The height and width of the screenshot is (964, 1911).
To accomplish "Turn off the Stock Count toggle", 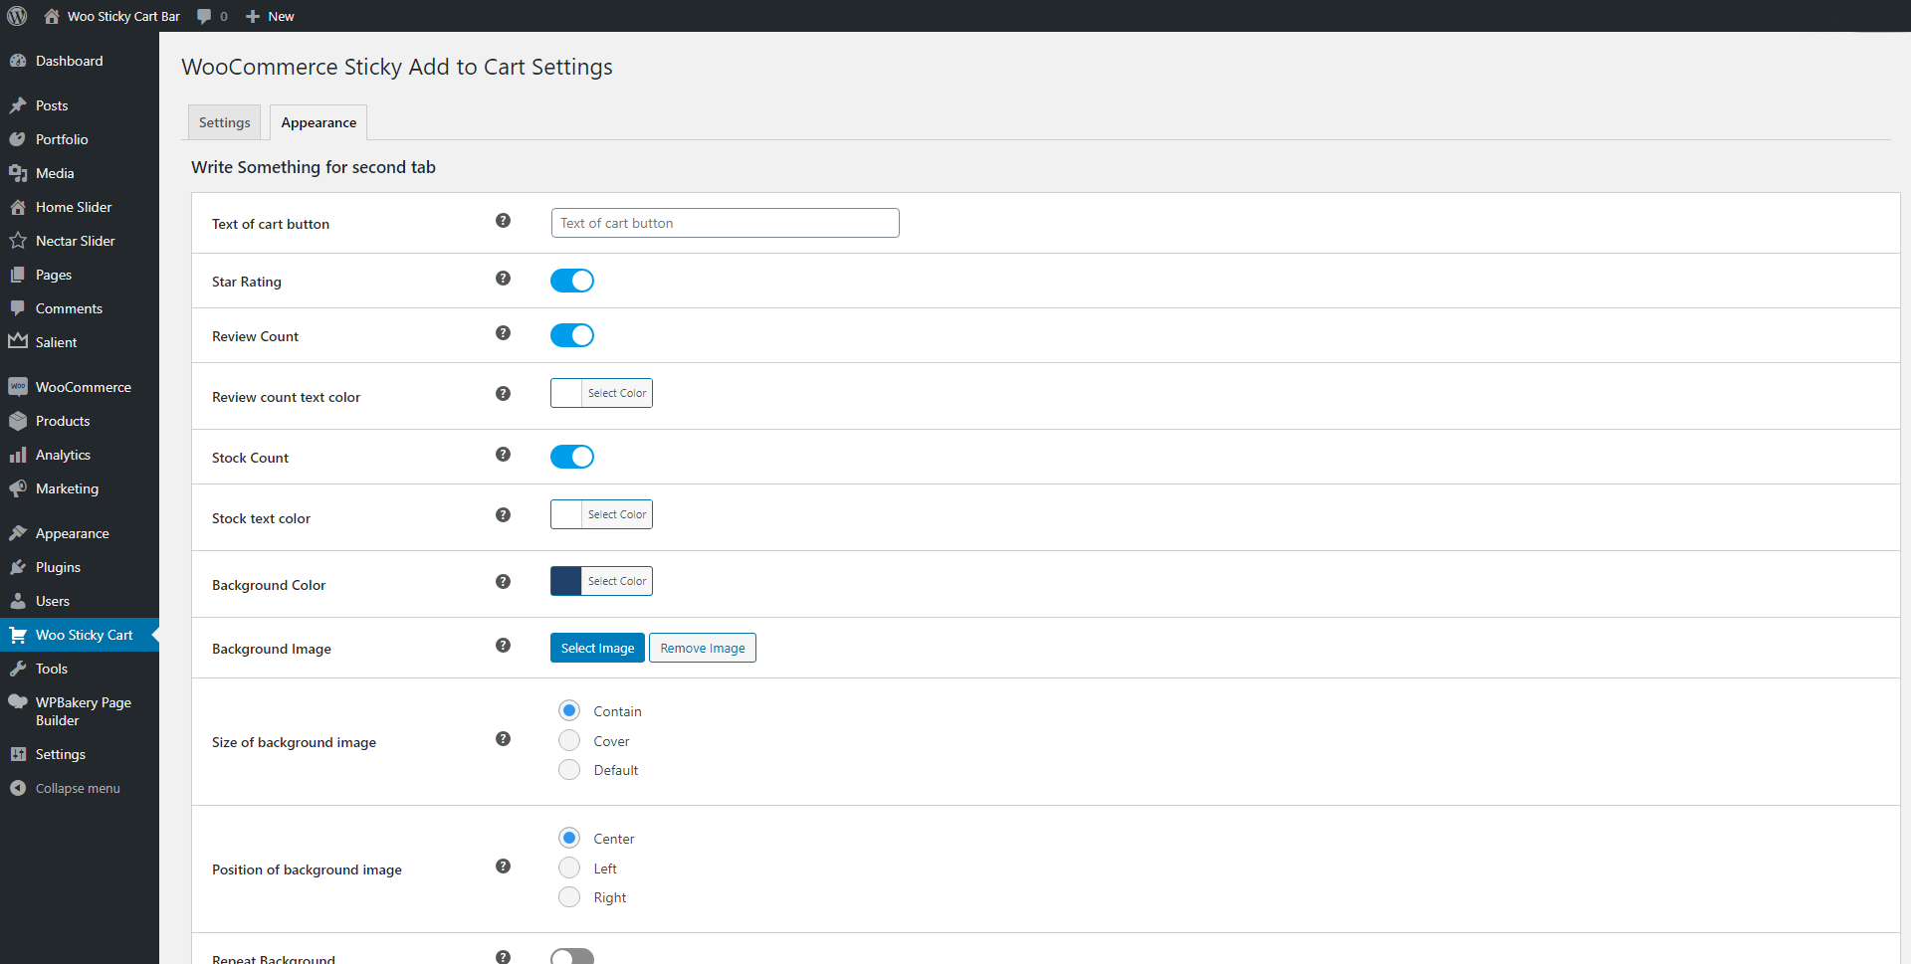I will 572,457.
